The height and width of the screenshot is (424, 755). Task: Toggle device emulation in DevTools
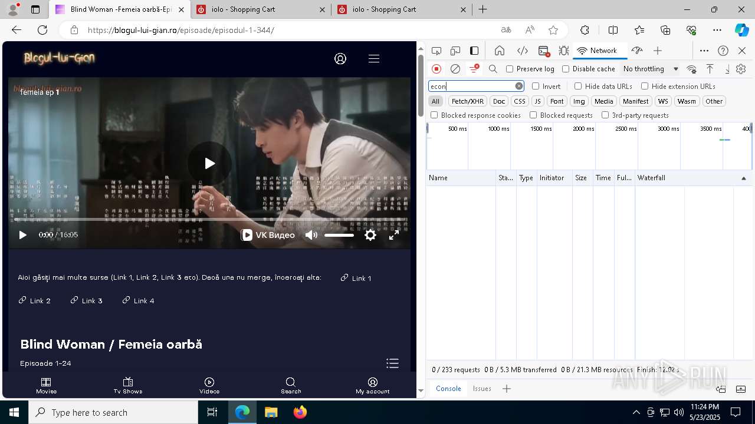click(x=455, y=51)
